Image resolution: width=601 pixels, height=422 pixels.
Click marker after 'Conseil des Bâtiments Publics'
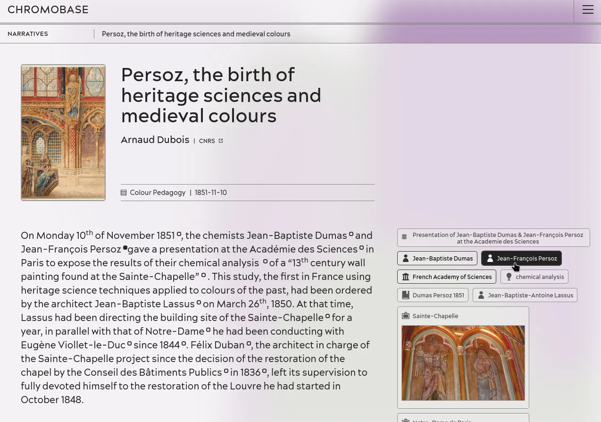(x=226, y=371)
